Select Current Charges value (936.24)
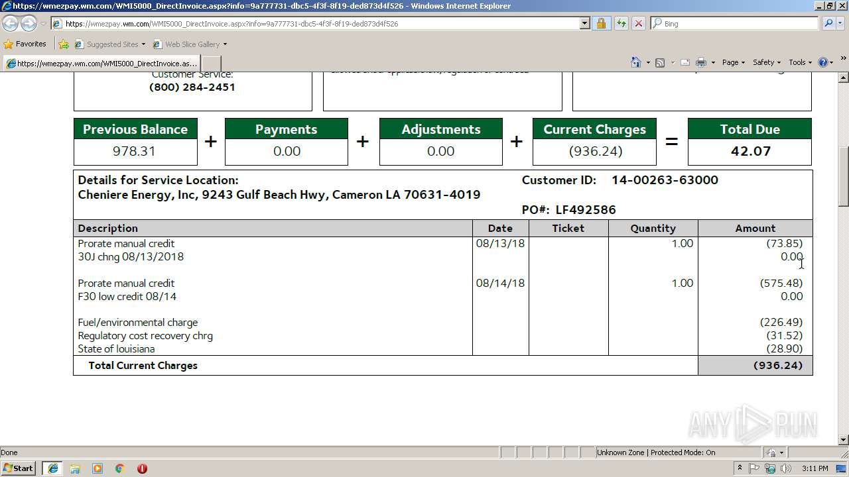 pyautogui.click(x=595, y=151)
